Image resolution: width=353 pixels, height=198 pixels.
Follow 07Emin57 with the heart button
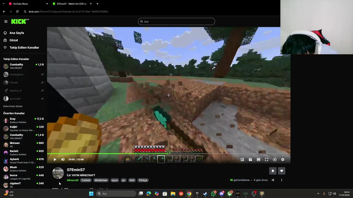coord(282,171)
